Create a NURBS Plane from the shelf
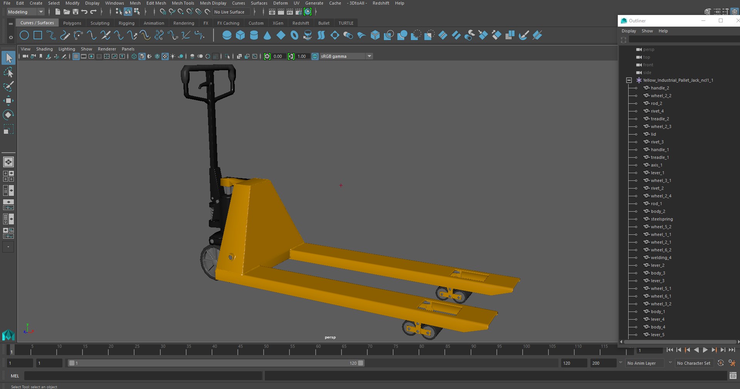The image size is (740, 389). [281, 35]
